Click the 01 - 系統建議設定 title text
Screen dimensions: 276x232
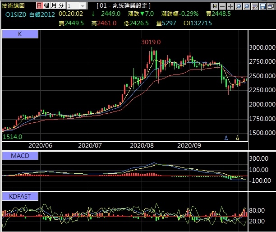[124, 6]
